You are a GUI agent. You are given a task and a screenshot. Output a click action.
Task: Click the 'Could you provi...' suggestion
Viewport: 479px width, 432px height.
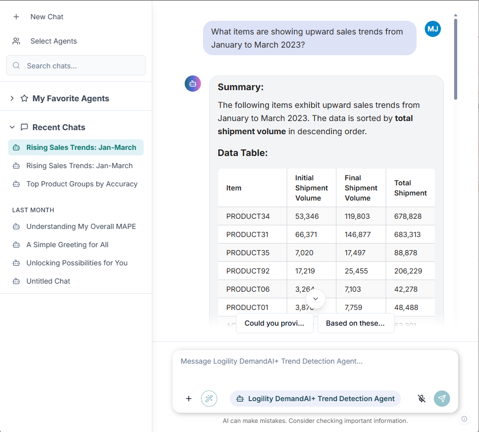coord(275,323)
